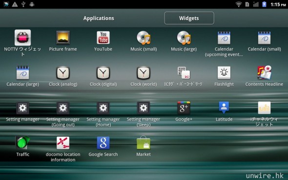Viewport: 288px width, 180px height.
Task: Add the NOTTV widget with monster icon
Action: (x=22, y=38)
